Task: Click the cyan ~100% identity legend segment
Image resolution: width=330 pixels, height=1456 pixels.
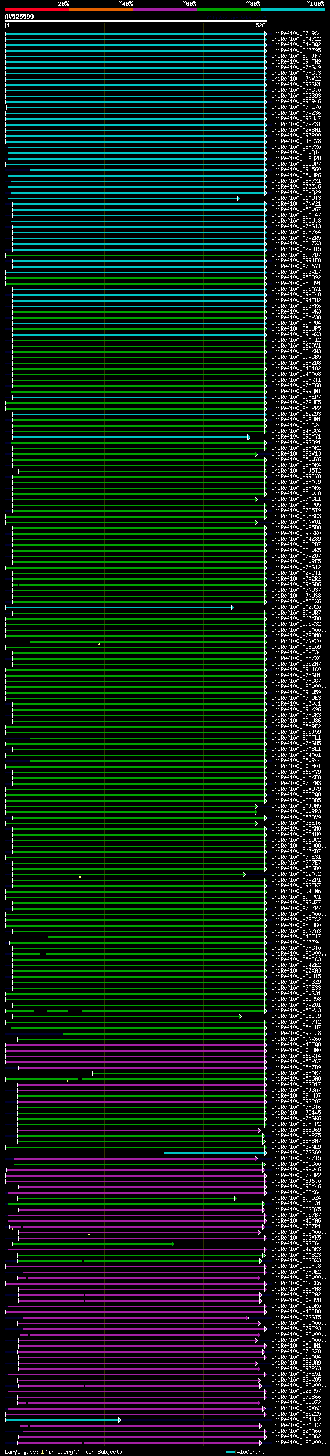Action: coord(293,9)
